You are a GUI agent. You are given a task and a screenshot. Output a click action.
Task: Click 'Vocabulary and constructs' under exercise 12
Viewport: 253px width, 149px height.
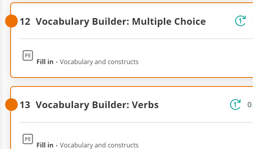[x=99, y=62]
